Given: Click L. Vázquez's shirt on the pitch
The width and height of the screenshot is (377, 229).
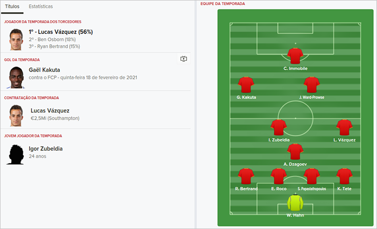Looking at the screenshot, I should tap(344, 127).
